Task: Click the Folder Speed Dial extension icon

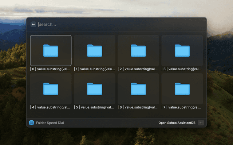Action: 32,123
